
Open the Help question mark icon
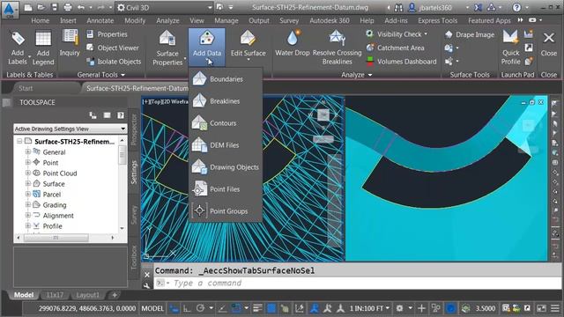(x=516, y=8)
